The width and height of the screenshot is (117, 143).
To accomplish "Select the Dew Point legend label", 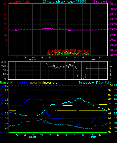I will pos(105,83).
